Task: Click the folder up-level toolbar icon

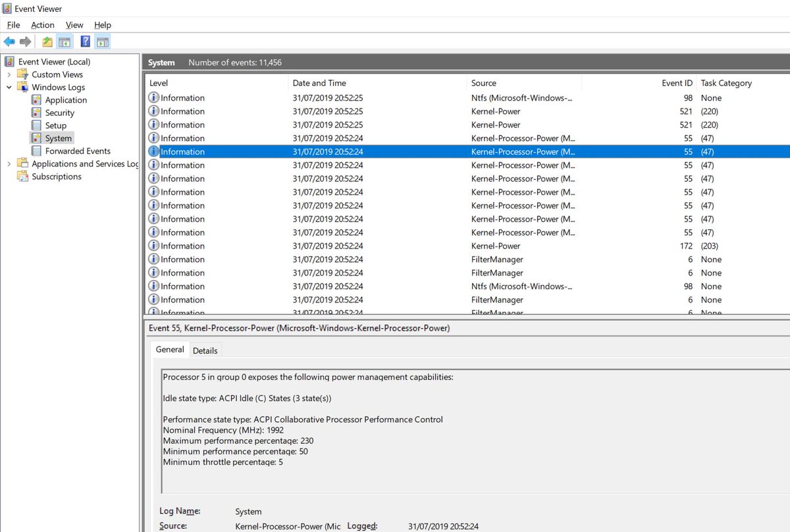Action: click(47, 42)
